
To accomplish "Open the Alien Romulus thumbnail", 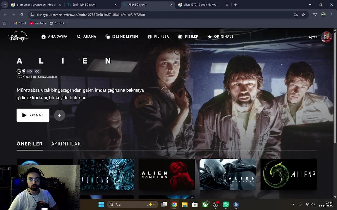I will 167,174.
